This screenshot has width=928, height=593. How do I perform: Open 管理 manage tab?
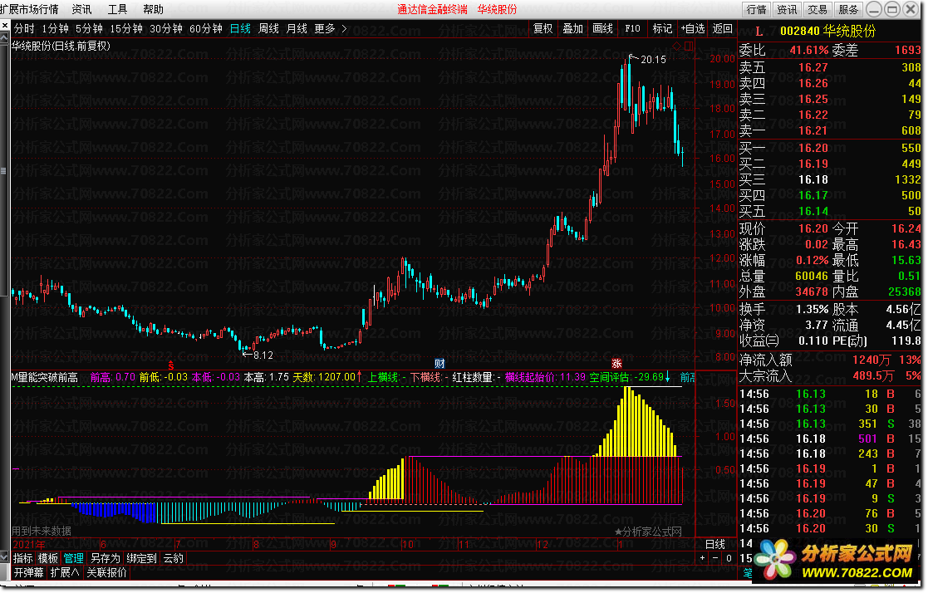point(73,558)
